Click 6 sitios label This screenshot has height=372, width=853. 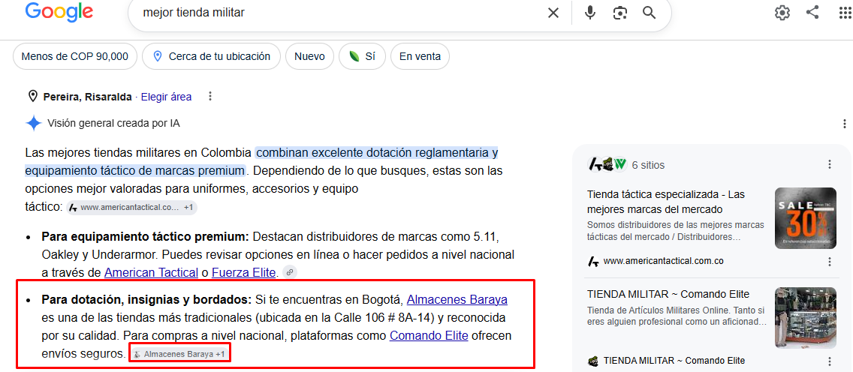(648, 164)
